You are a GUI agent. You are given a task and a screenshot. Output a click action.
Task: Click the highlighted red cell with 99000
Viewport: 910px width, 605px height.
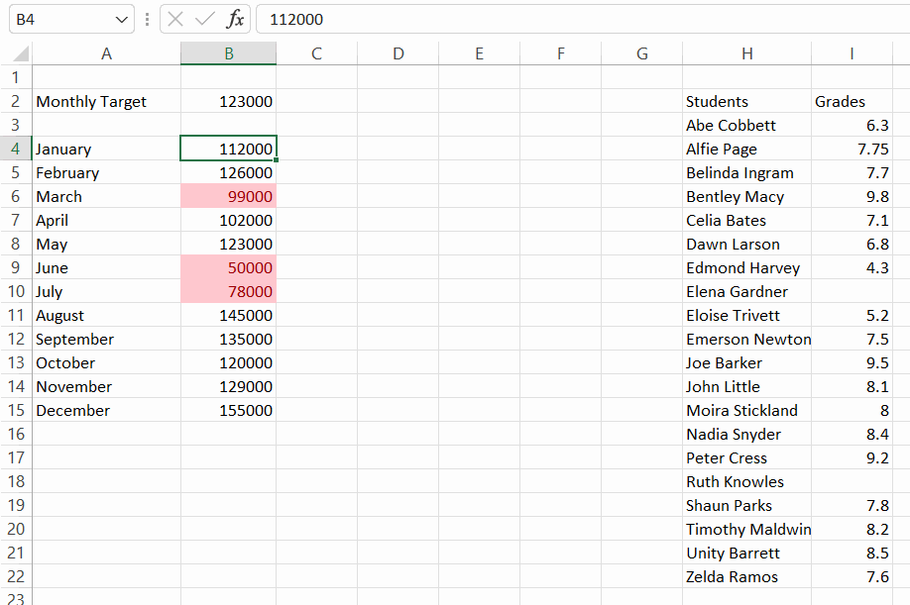pyautogui.click(x=229, y=196)
